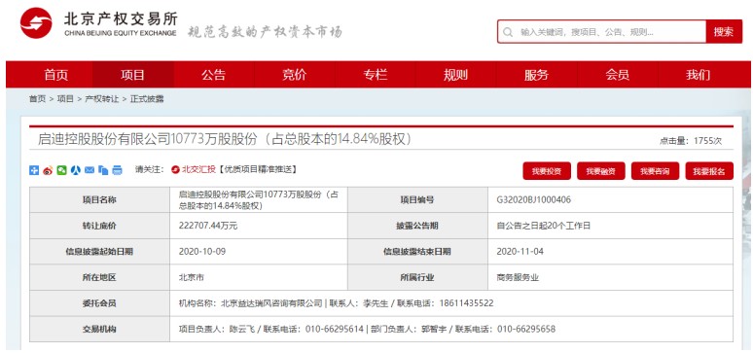
Task: Share by email envelope icon
Action: click(90, 170)
